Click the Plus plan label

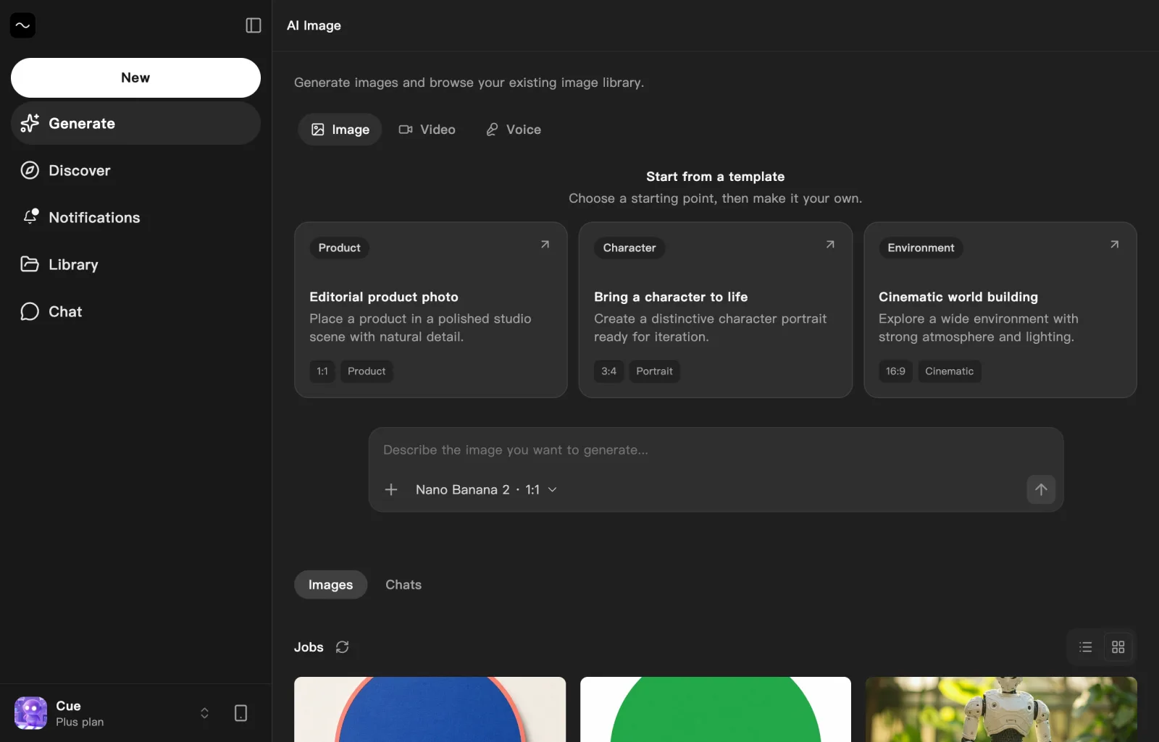click(80, 722)
